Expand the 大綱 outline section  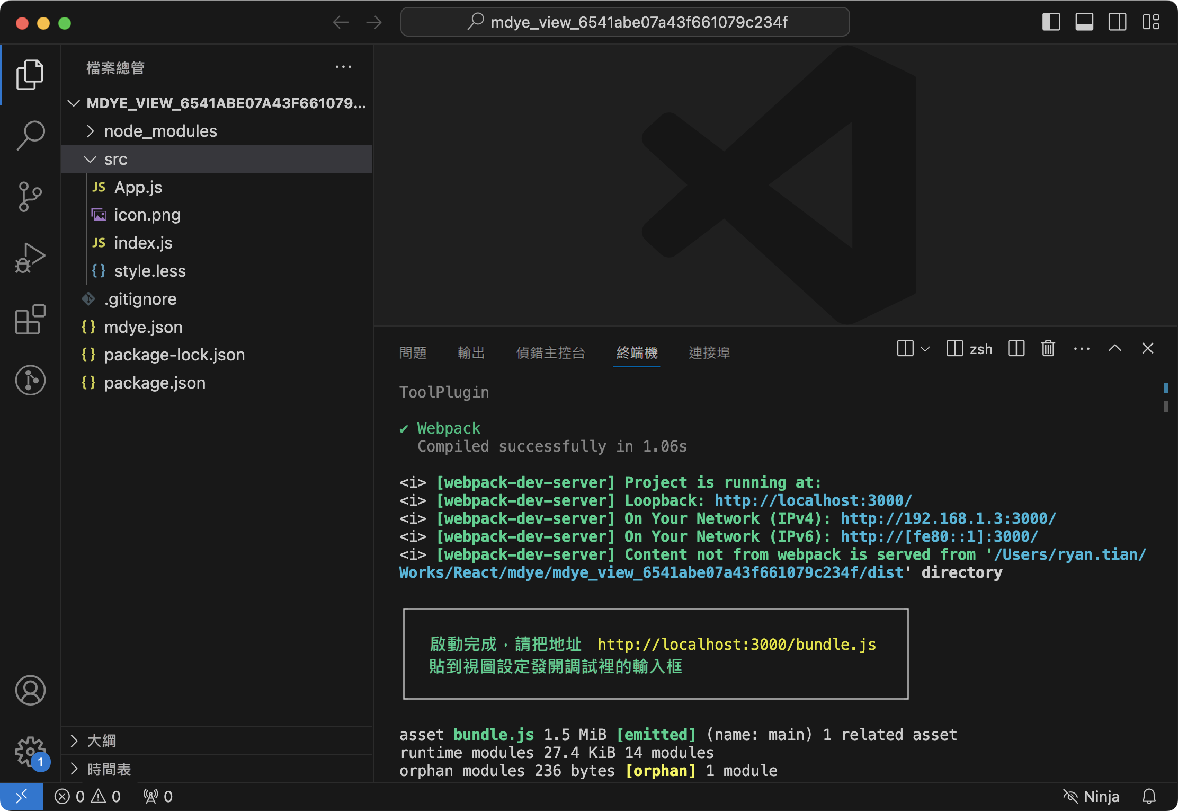217,741
